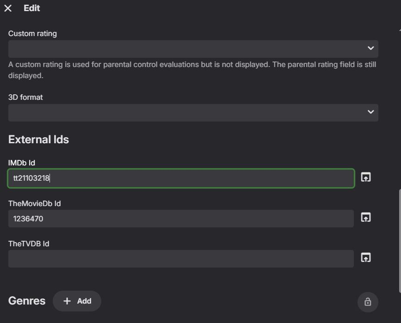Viewport: 401px width, 323px height.
Task: Open the IMDb Id external link icon
Action: coord(366,177)
